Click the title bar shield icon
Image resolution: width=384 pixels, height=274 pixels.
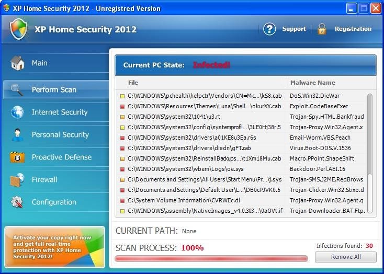click(6, 8)
